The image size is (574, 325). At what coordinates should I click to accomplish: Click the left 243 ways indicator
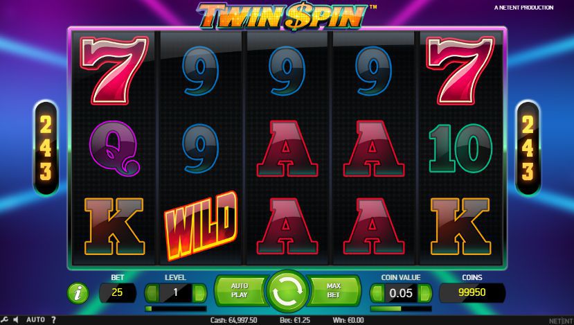coord(46,148)
